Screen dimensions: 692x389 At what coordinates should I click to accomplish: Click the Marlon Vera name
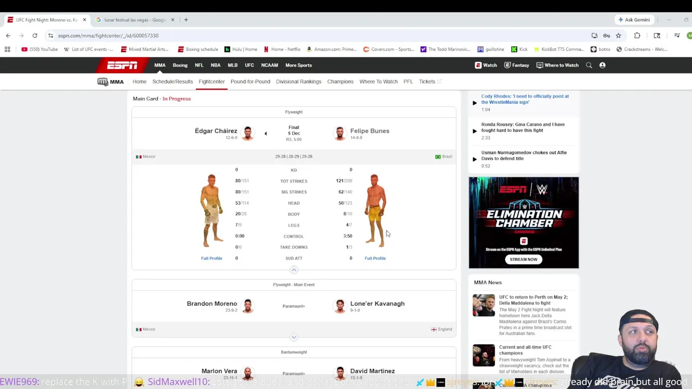(x=219, y=371)
